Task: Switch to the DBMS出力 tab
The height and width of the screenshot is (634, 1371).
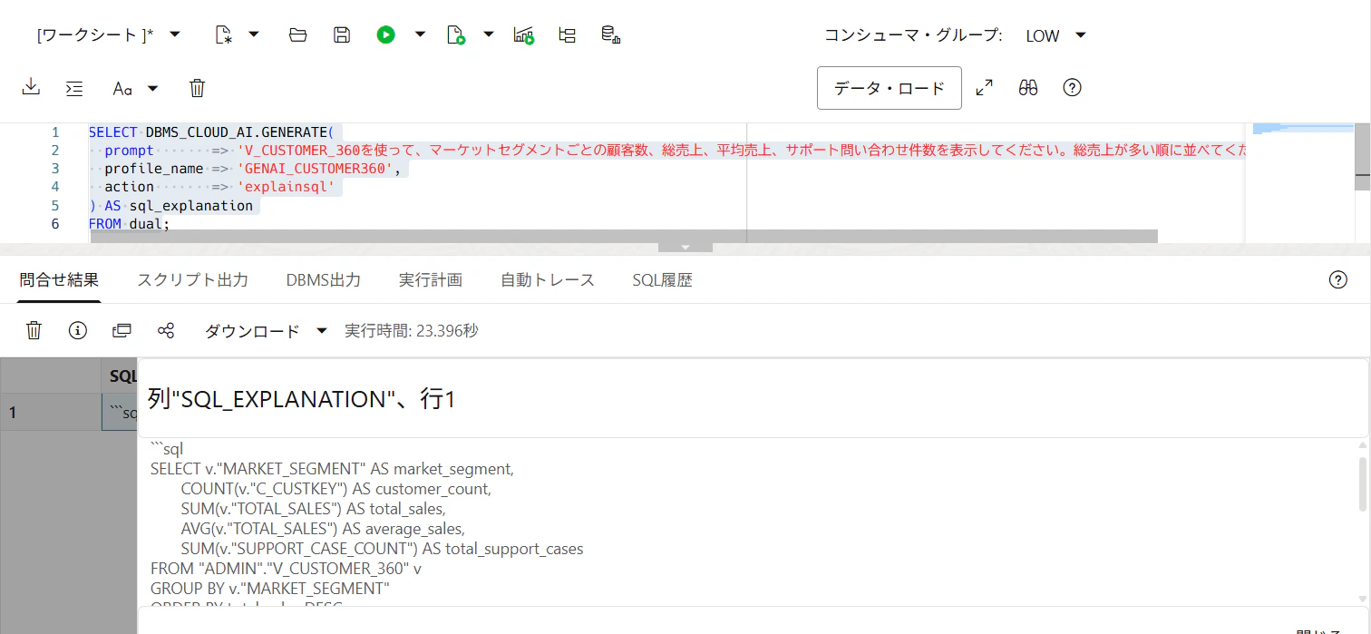Action: [324, 280]
